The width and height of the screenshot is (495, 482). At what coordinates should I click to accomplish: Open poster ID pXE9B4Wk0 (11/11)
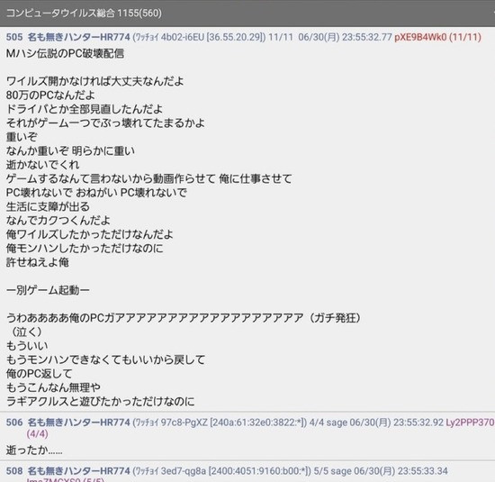tap(437, 37)
